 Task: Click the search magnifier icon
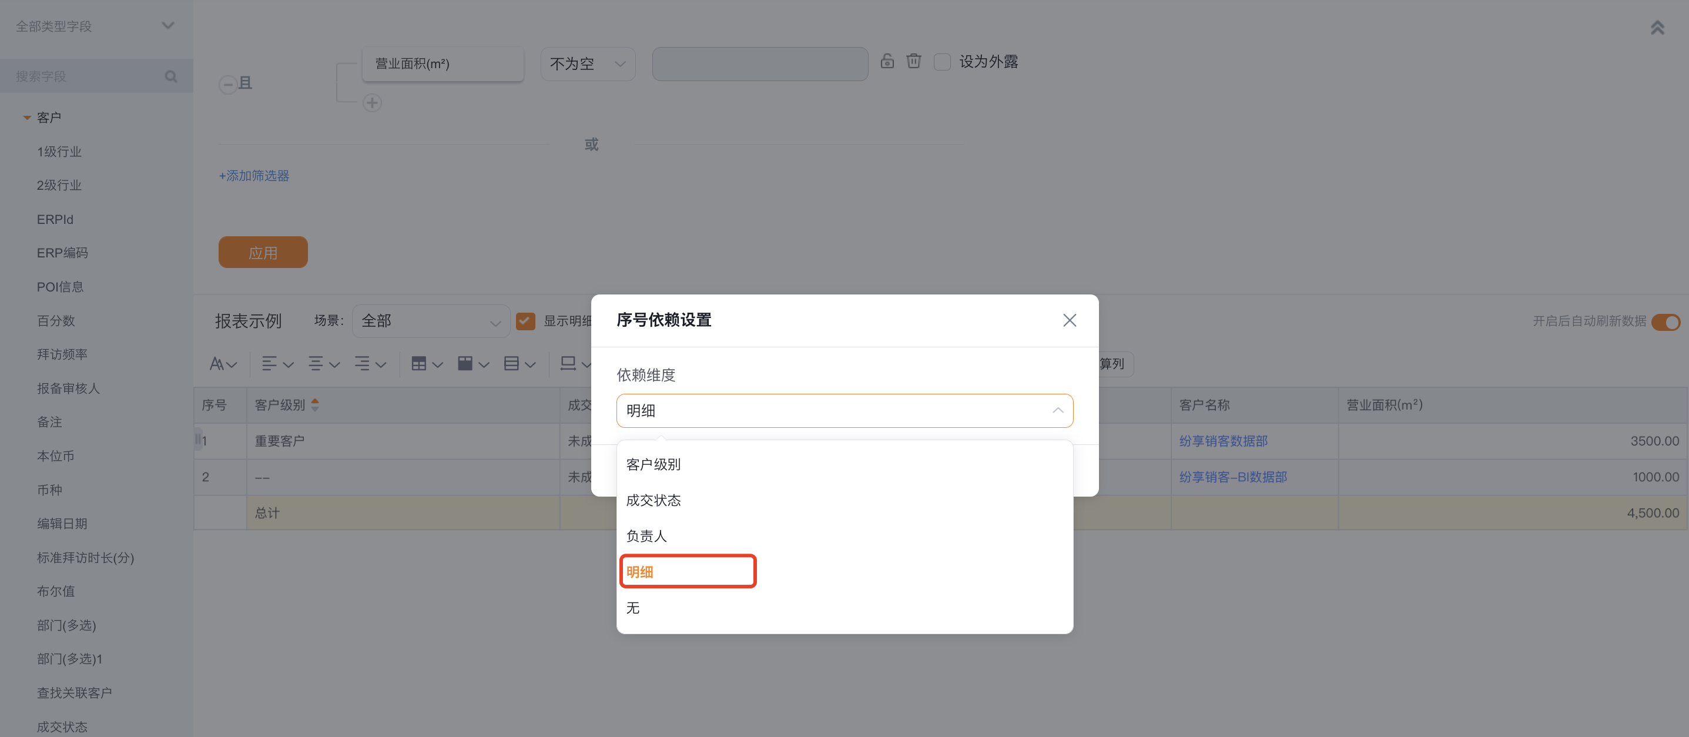(x=171, y=77)
